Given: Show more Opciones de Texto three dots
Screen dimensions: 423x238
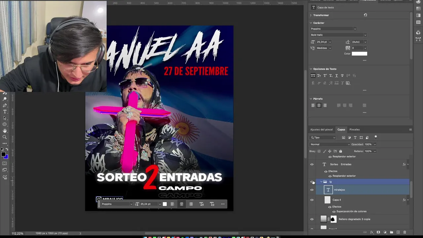Looking at the screenshot, I should 365,90.
